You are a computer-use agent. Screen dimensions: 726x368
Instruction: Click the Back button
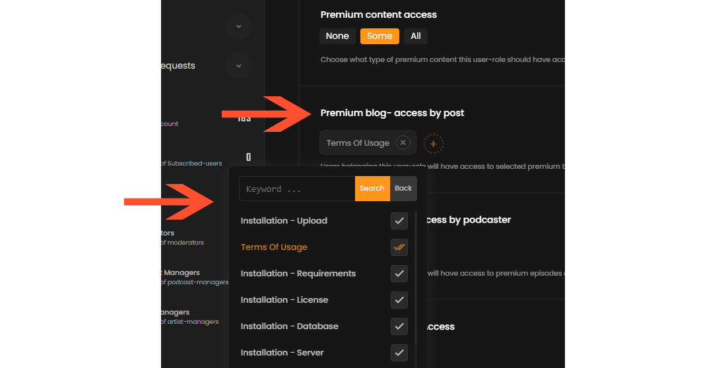(403, 189)
